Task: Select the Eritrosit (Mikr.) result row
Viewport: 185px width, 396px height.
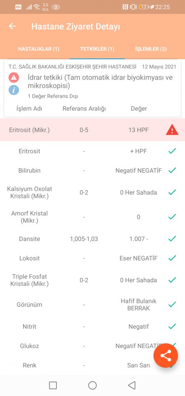Action: (92, 130)
